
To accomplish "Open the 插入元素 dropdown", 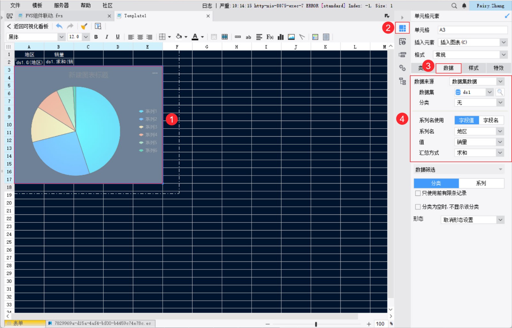I will coord(504,42).
